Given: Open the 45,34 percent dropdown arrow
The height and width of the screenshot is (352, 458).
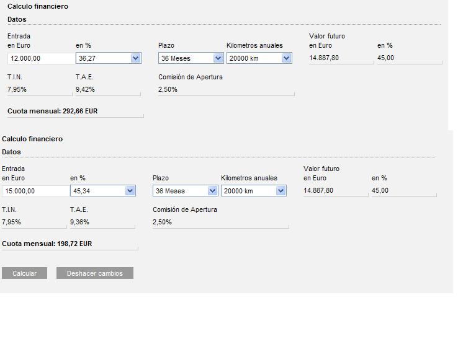Looking at the screenshot, I should coord(130,191).
